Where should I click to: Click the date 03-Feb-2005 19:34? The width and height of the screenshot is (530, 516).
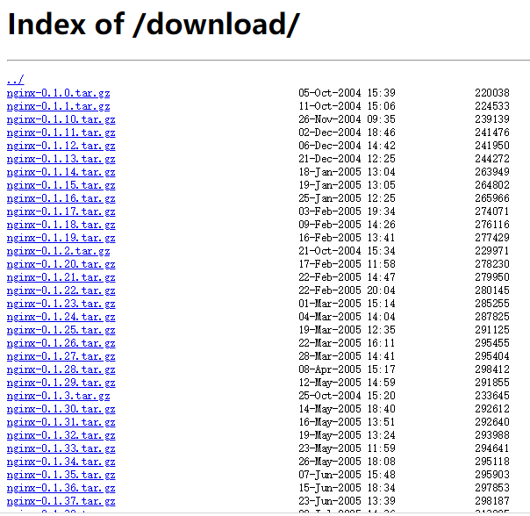point(347,211)
